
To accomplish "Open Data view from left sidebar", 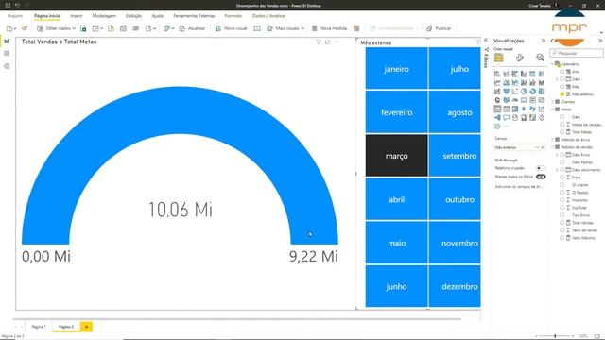I will [7, 54].
